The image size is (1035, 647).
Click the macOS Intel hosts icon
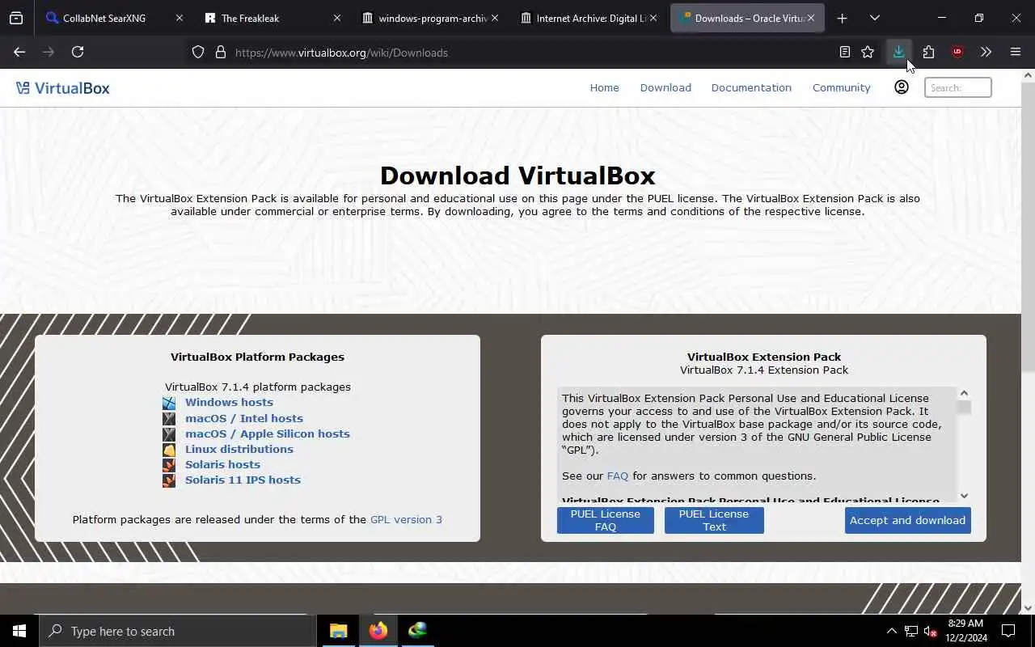(169, 418)
